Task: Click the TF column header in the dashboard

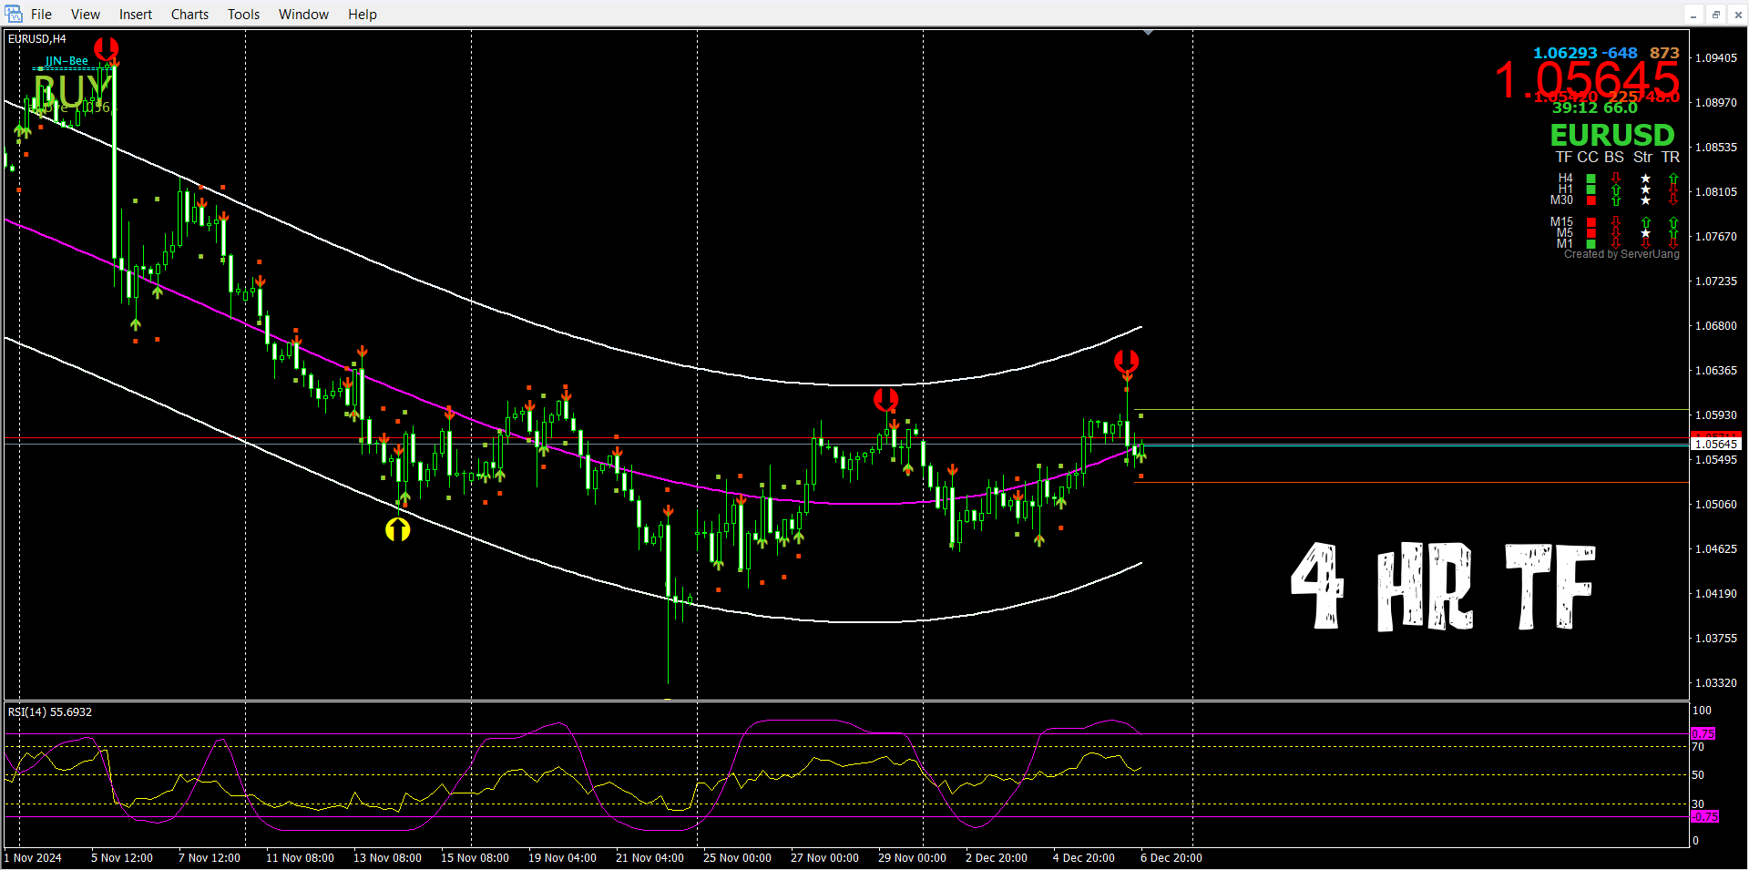Action: point(1564,157)
